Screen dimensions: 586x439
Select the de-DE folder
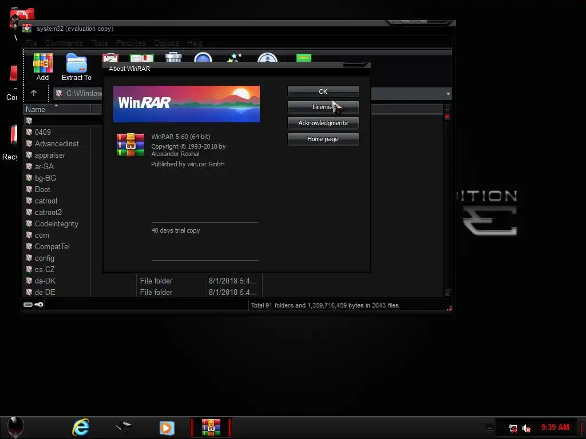pyautogui.click(x=45, y=292)
